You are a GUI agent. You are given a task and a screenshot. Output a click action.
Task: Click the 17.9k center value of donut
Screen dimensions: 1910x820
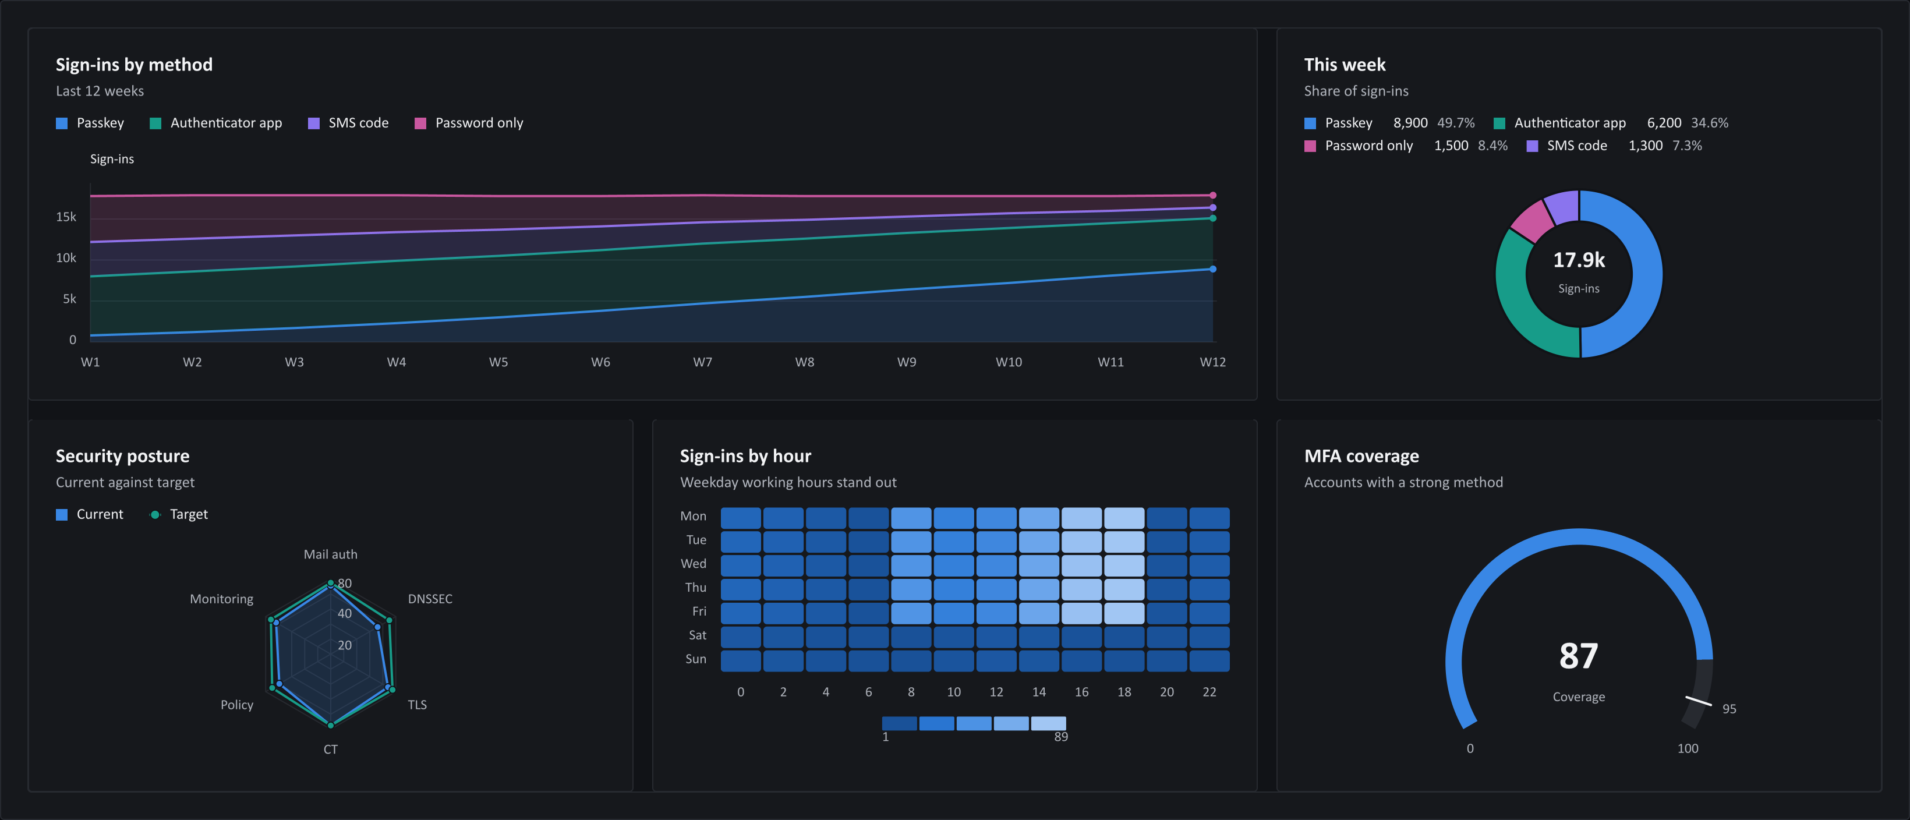1579,260
